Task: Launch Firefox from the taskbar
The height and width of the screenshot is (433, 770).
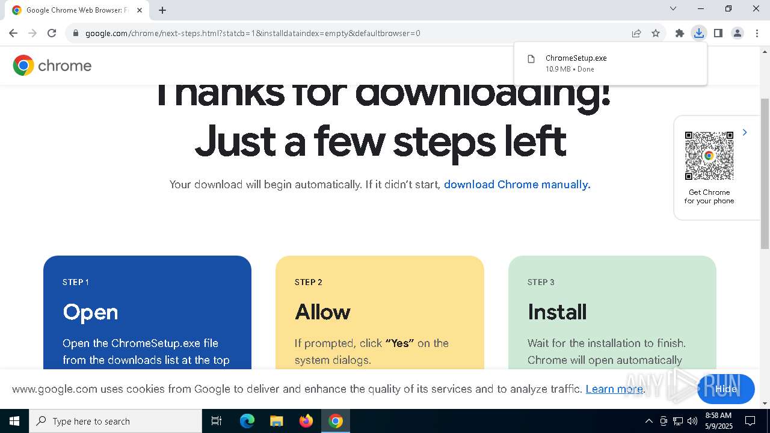Action: (x=306, y=421)
